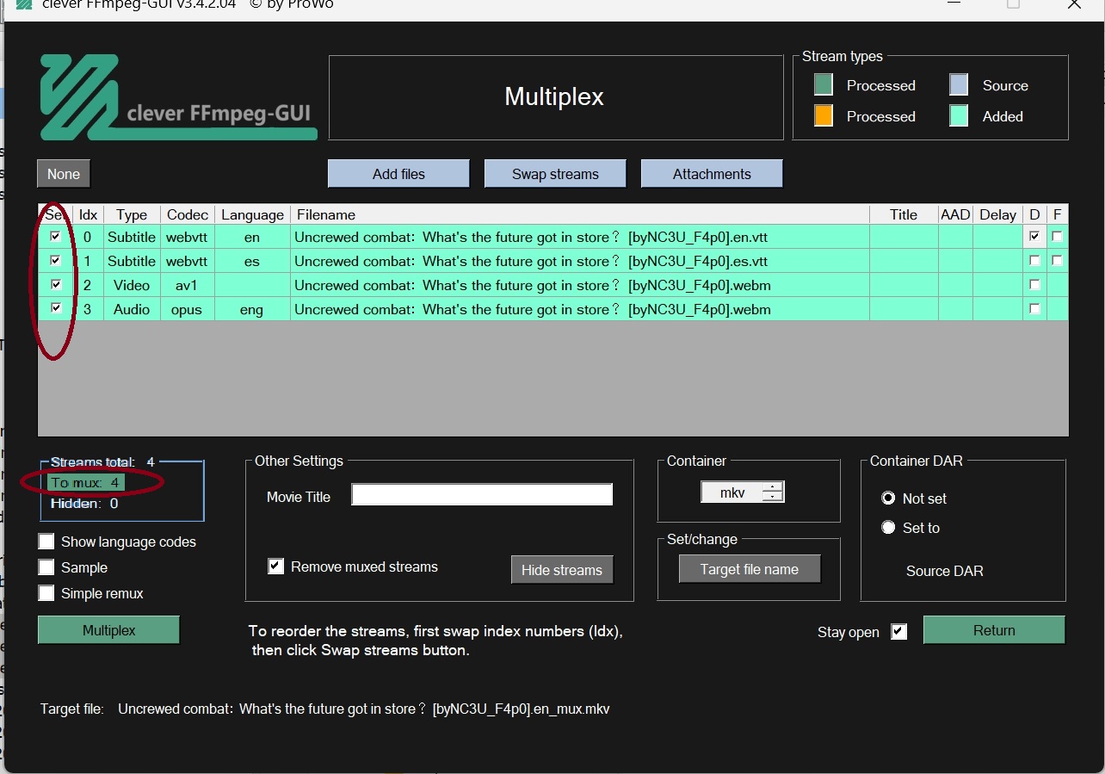Screen dimensions: 1105x774
Task: Click the webvtt codec in row 1
Action: tap(188, 261)
